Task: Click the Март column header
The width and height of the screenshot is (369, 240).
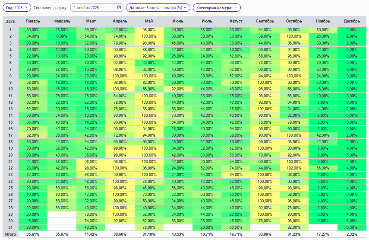Action: [x=91, y=21]
